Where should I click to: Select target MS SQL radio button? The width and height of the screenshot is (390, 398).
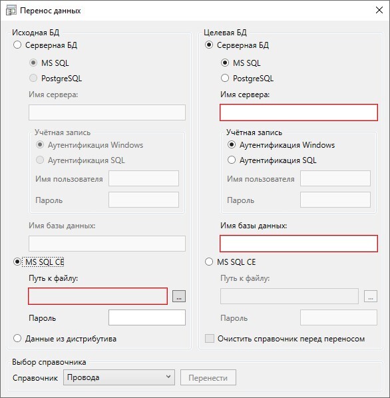pos(225,63)
